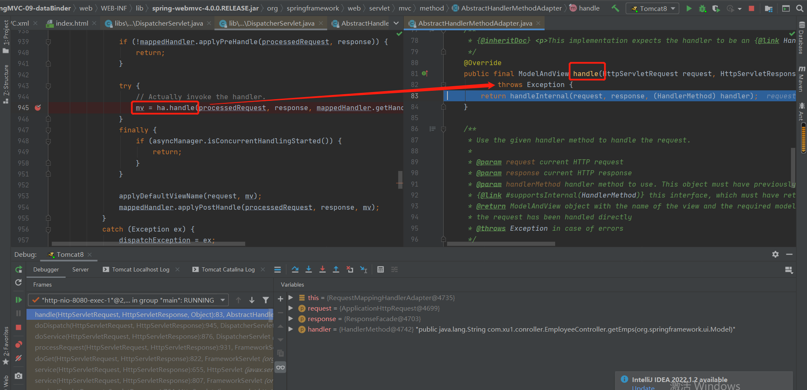Viewport: 807px width, 390px height.
Task: Click the left editor horizontal scrollbar
Action: tap(148, 244)
